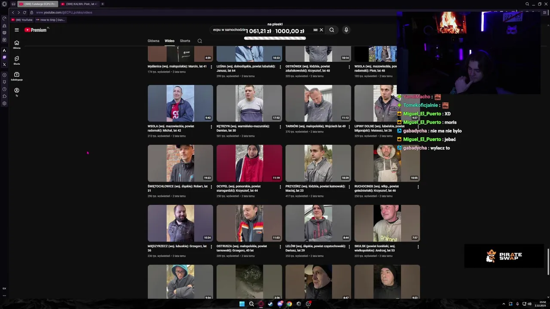Image resolution: width=550 pixels, height=309 pixels.
Task: Open Steam from the taskbar
Action: tap(270, 304)
